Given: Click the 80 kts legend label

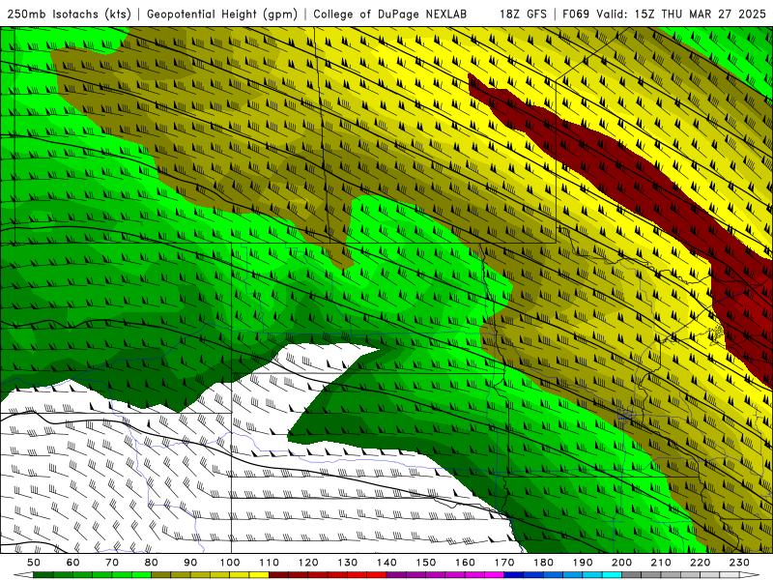Looking at the screenshot, I should (x=152, y=563).
